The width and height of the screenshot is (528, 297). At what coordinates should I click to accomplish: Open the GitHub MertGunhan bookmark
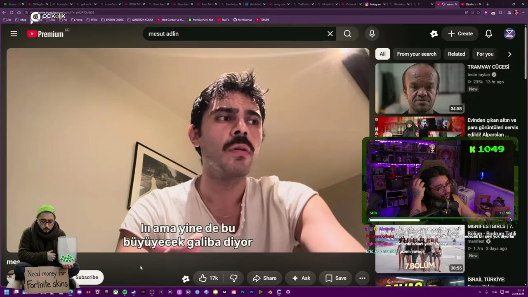[x=243, y=20]
